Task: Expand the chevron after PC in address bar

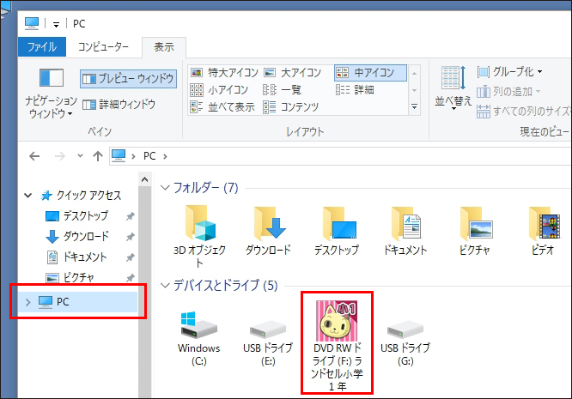Action: click(165, 156)
